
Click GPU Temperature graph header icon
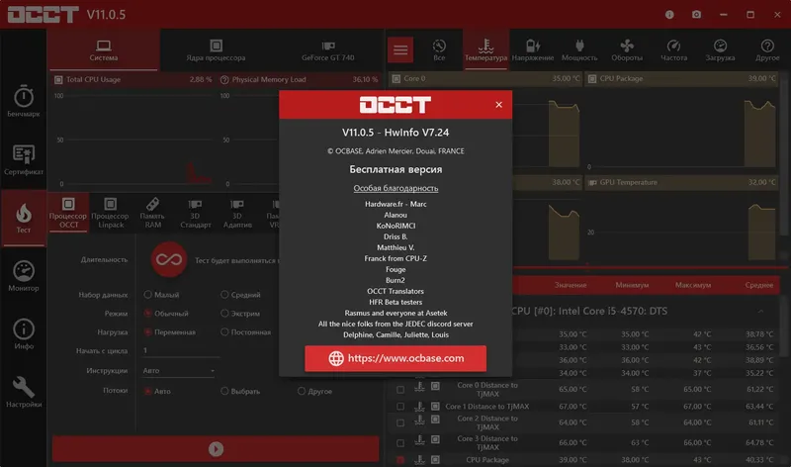[592, 183]
